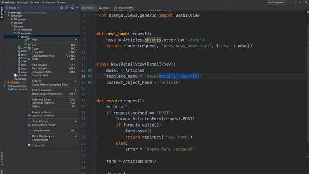Image resolution: width=309 pixels, height=174 pixels.
Task: Open Mark Directory as submenu
Action: coord(53,136)
